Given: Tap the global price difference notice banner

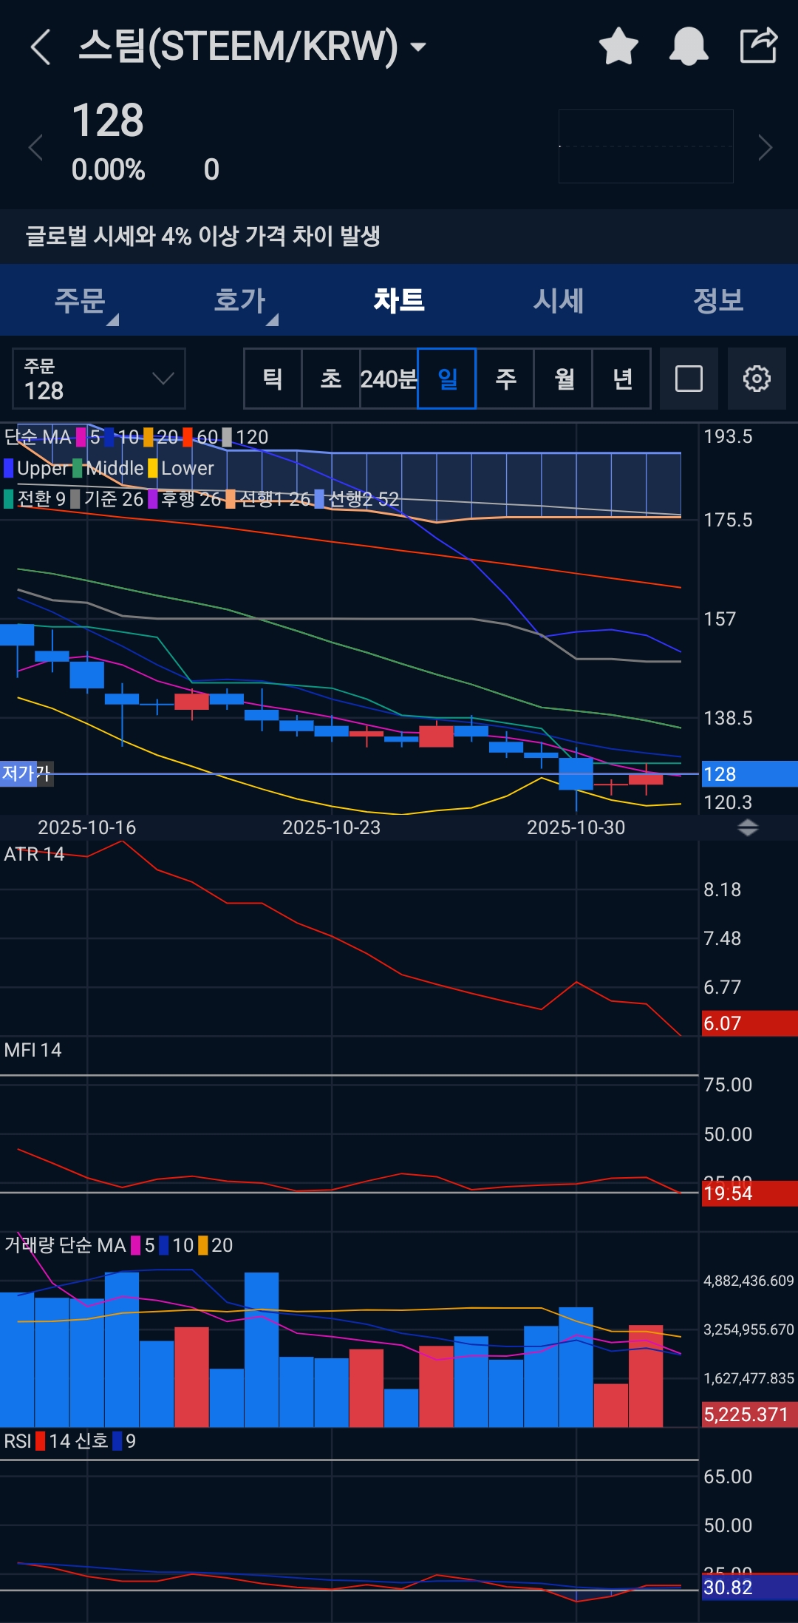Looking at the screenshot, I should (399, 236).
